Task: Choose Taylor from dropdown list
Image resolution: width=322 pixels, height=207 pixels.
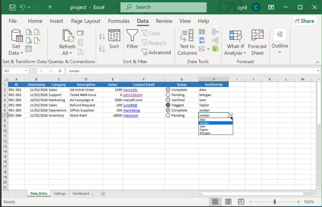Action: tap(216, 130)
